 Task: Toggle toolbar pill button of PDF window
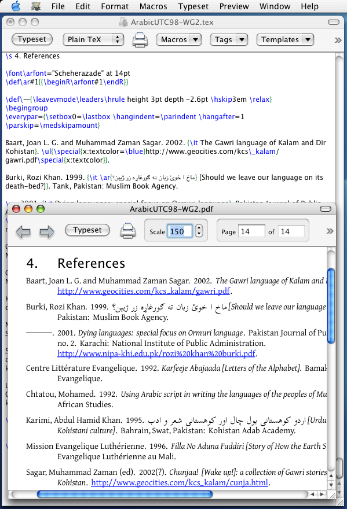coord(326,209)
